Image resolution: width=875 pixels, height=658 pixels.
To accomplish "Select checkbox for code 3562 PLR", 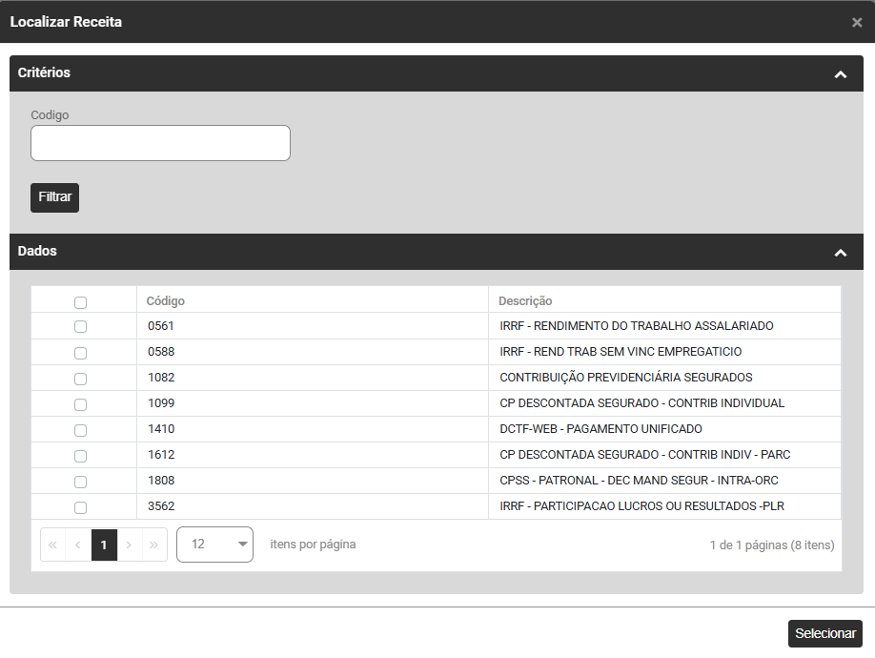I will point(80,507).
